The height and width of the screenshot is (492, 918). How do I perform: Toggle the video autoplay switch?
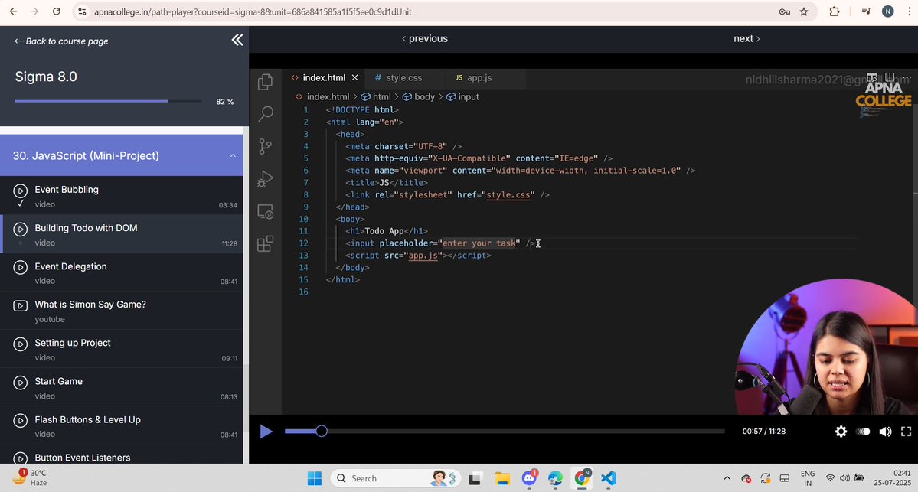[x=863, y=431]
